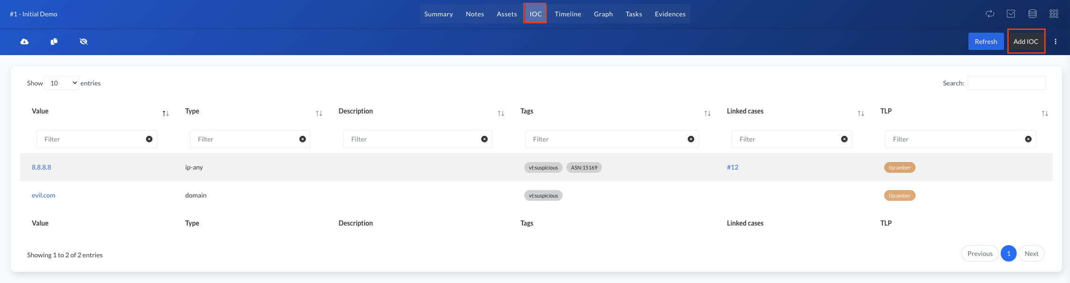Open the checkbox tasks icon in header

coord(1011,14)
